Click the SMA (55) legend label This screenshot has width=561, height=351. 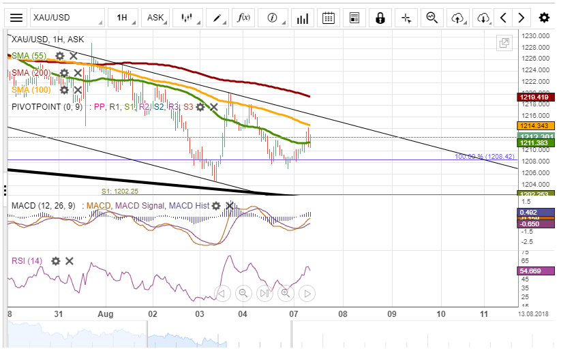(x=29, y=56)
